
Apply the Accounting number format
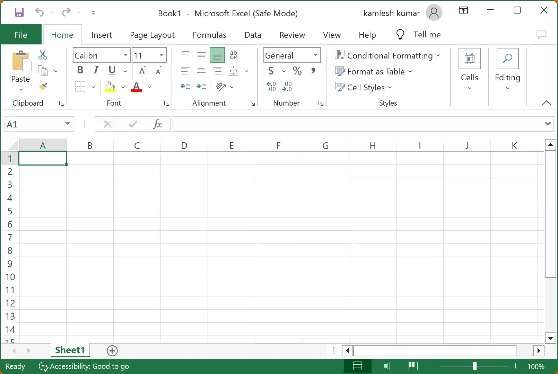[271, 71]
